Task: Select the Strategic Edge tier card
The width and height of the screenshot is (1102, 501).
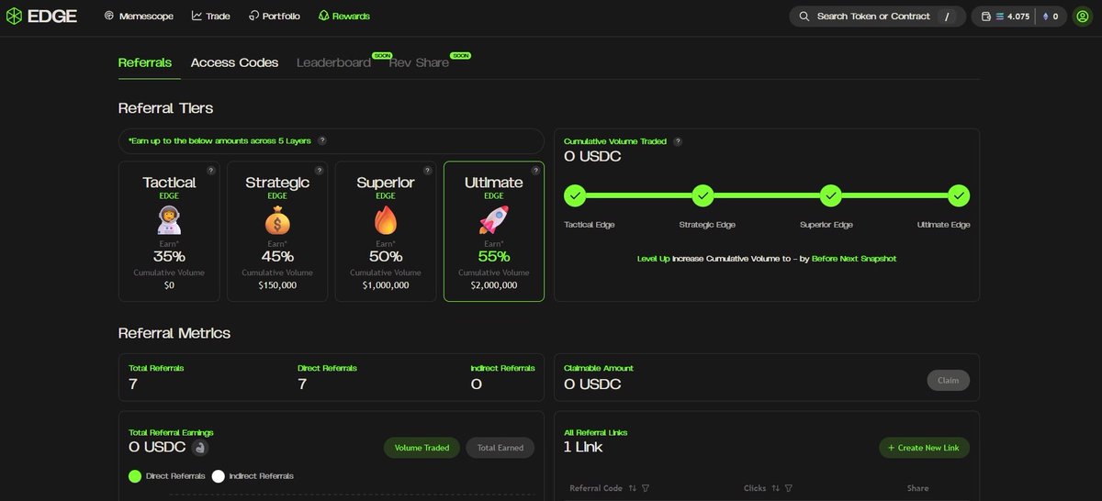Action: (277, 231)
